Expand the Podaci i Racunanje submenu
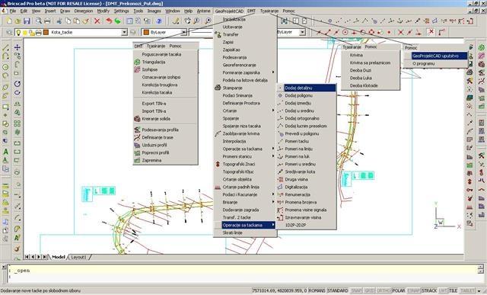This screenshot has width=487, height=295. pos(245,194)
